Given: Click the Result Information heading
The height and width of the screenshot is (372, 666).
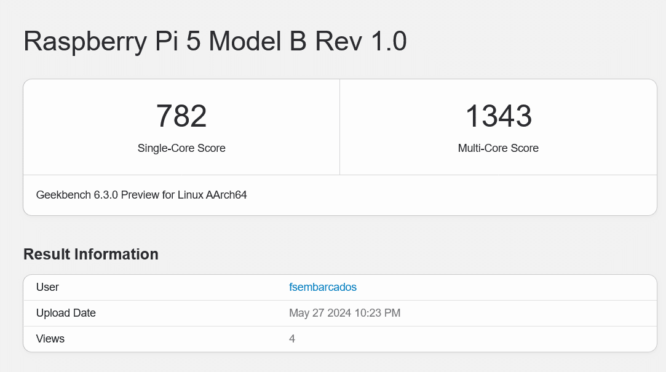Looking at the screenshot, I should coord(91,255).
